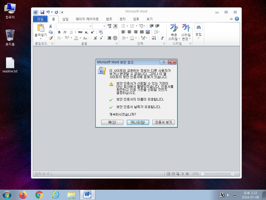Align text right

pos(135,32)
